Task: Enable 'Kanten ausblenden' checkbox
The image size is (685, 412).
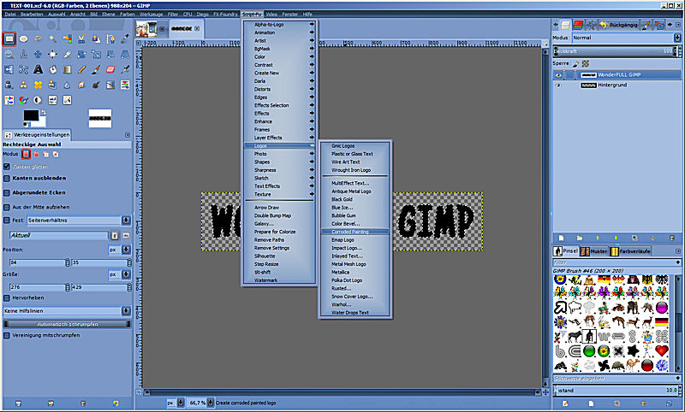Action: coord(7,179)
